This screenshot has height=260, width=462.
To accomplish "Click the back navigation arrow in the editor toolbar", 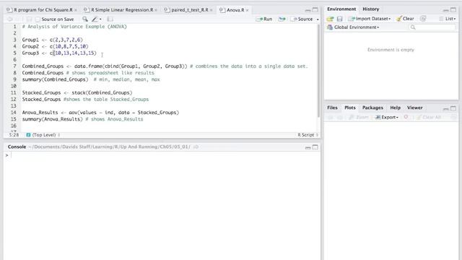I will 9,19.
